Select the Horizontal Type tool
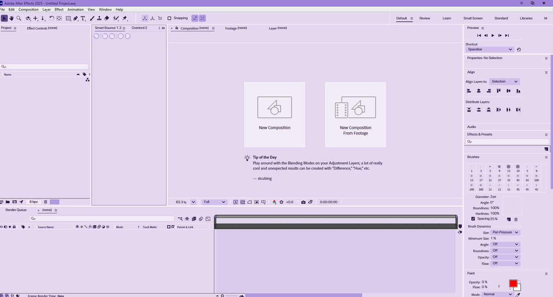The width and height of the screenshot is (553, 297). 83,18
